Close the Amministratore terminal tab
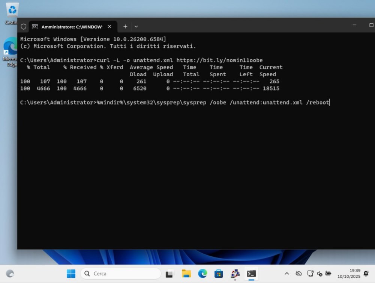Screen dimensions: 375x283 109,27
